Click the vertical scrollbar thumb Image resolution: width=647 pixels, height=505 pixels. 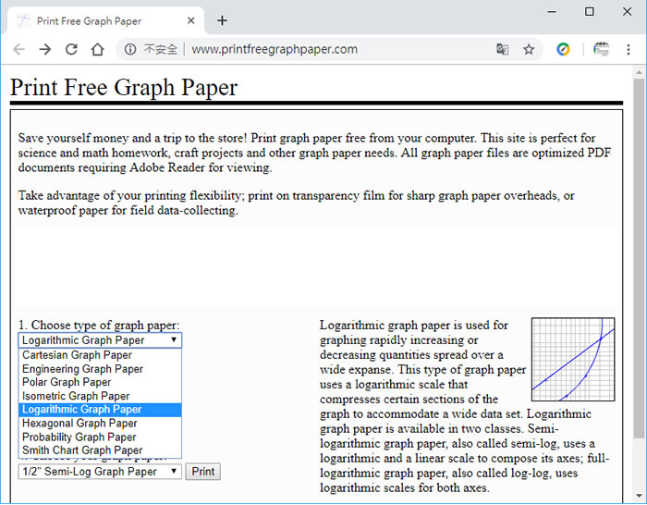point(640,258)
